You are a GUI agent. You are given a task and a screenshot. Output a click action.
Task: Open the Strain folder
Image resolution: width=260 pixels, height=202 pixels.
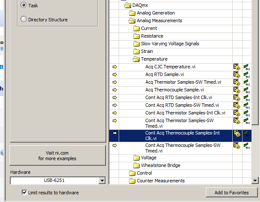pyautogui.click(x=147, y=52)
